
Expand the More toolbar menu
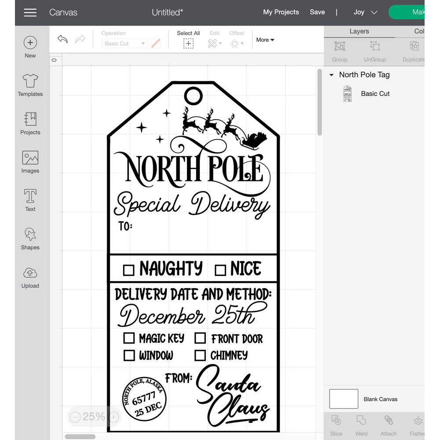(265, 40)
